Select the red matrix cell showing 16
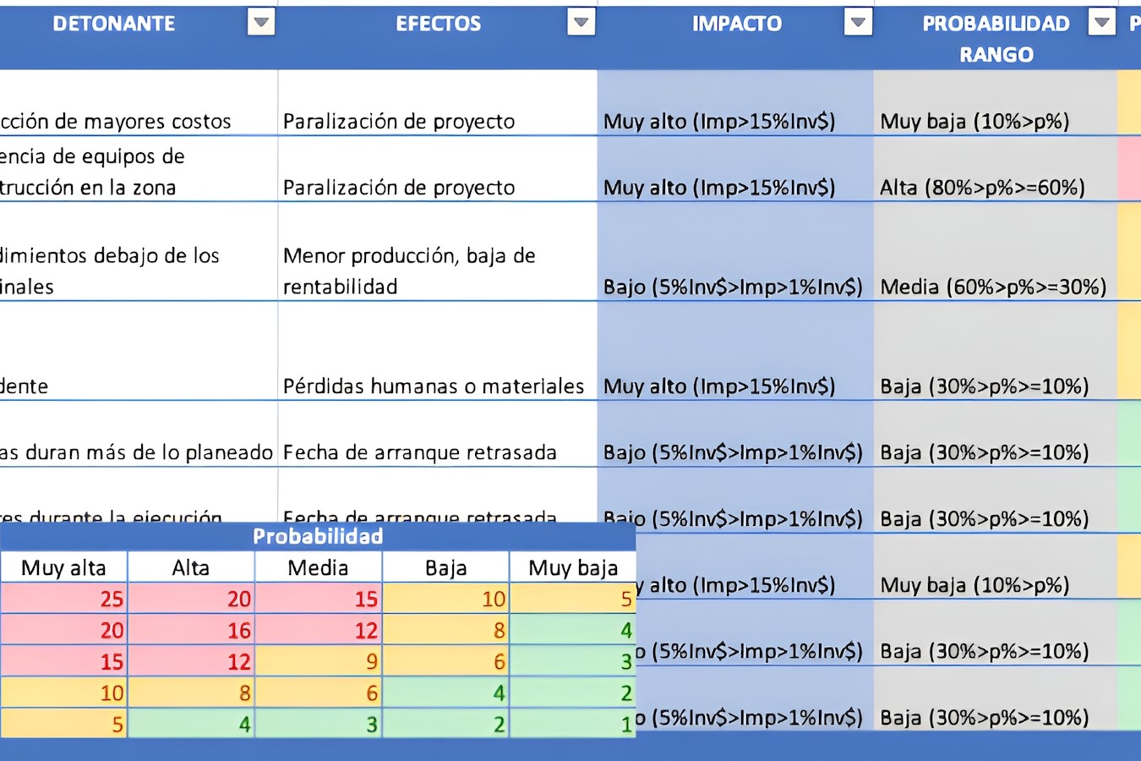1141x761 pixels. (191, 630)
